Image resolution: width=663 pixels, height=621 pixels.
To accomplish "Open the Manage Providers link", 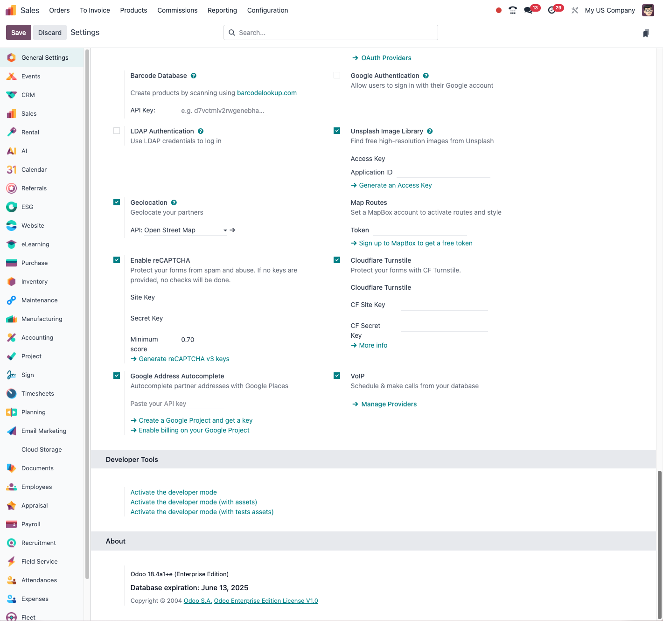I will coord(384,404).
